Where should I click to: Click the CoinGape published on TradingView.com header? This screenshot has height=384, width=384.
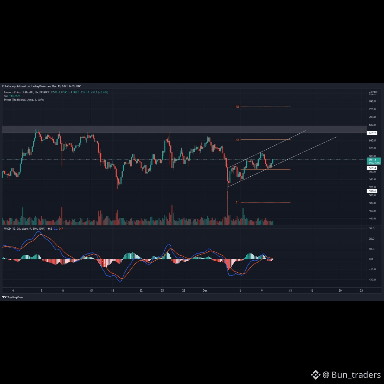click(41, 86)
